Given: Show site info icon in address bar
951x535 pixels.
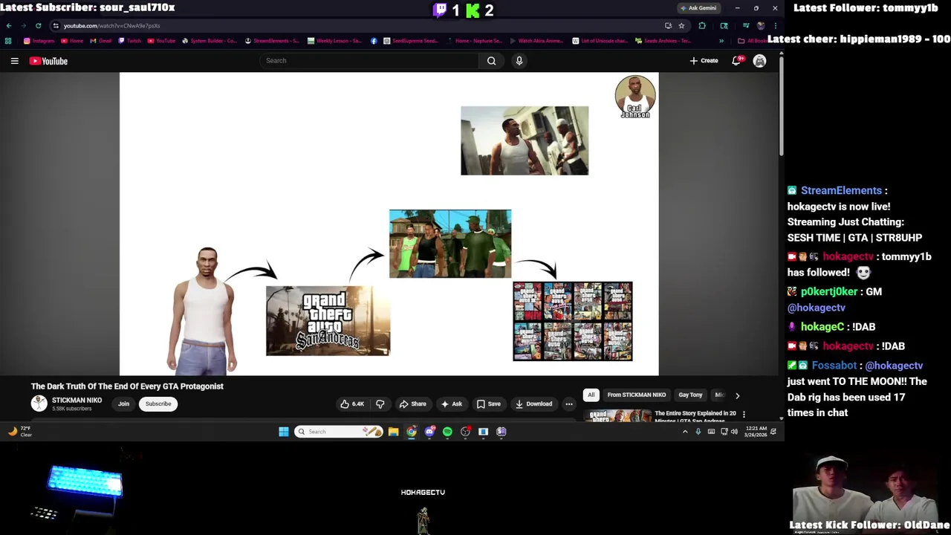Looking at the screenshot, I should tap(56, 26).
